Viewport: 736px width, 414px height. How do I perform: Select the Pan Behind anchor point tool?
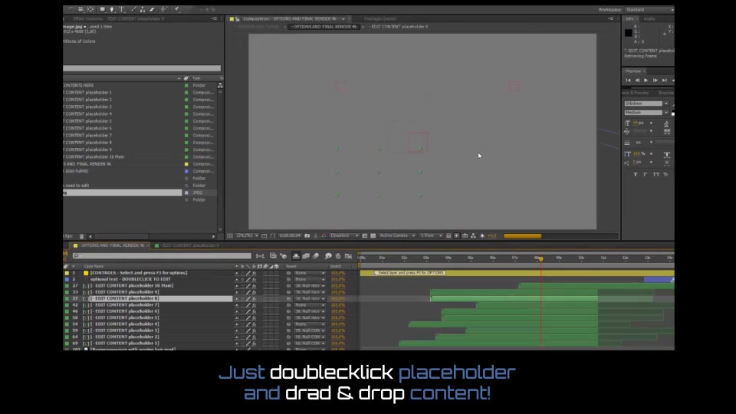click(90, 9)
